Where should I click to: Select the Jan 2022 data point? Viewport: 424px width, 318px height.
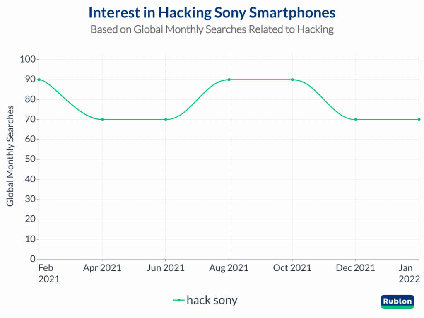click(x=419, y=119)
